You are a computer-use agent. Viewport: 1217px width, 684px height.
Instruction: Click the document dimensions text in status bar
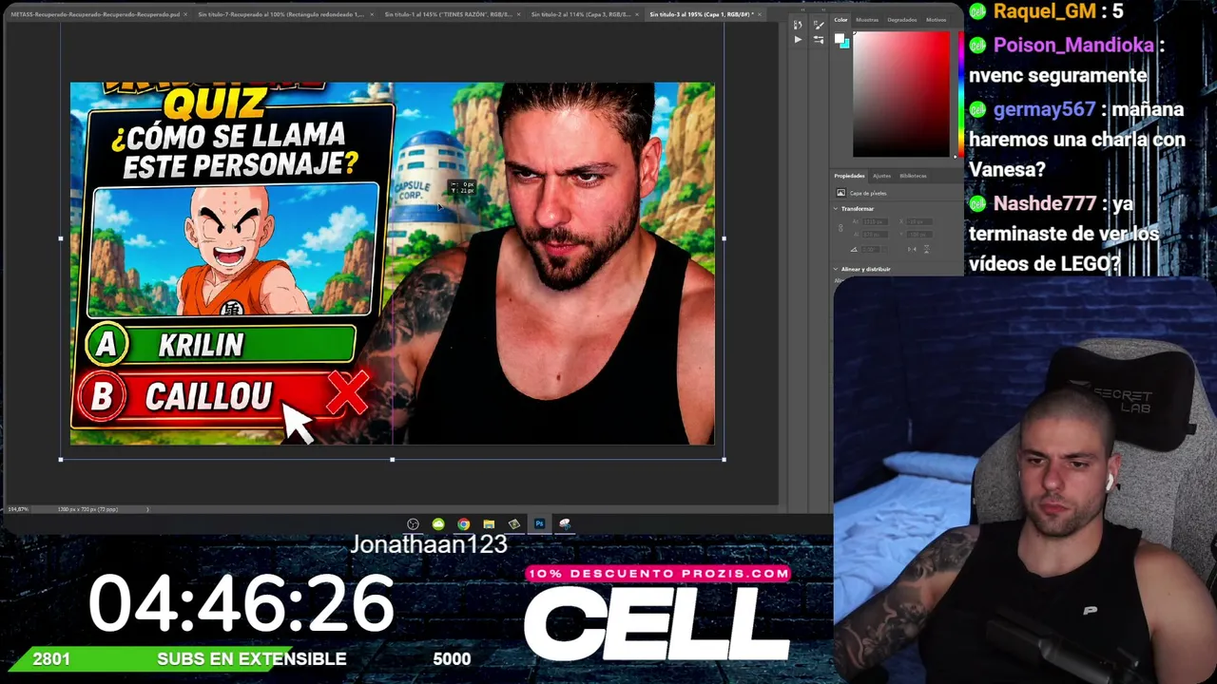click(x=88, y=509)
